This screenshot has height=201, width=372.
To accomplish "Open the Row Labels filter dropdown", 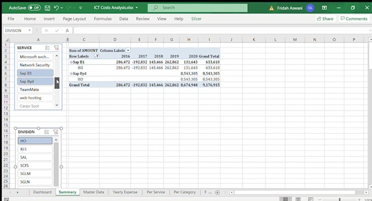I will click(x=97, y=56).
